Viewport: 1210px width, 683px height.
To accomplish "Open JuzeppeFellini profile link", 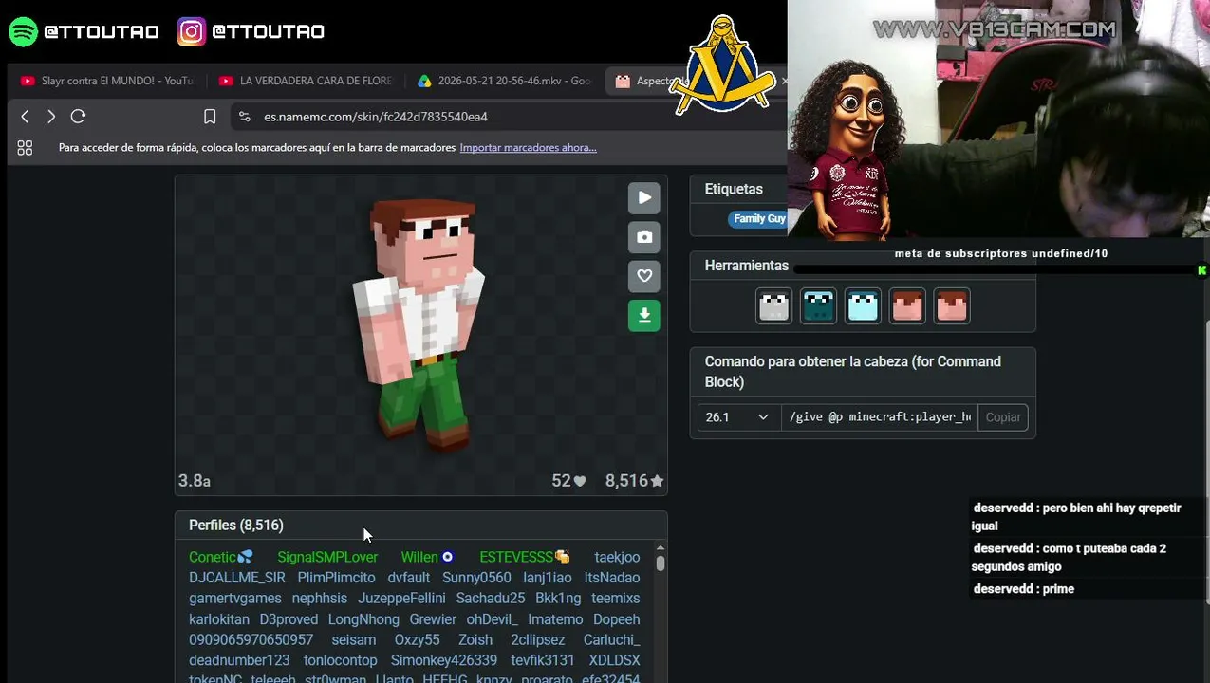I will click(x=401, y=599).
